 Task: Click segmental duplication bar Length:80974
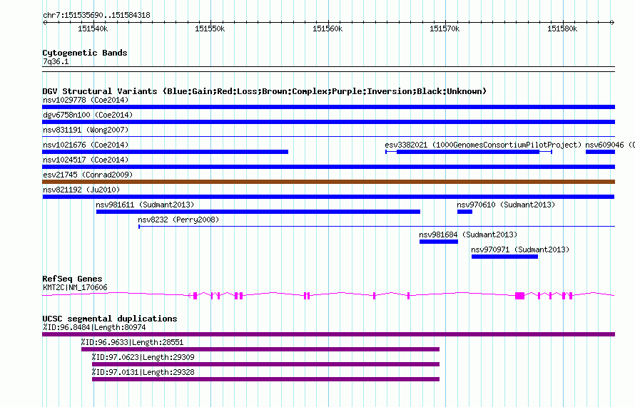328,334
